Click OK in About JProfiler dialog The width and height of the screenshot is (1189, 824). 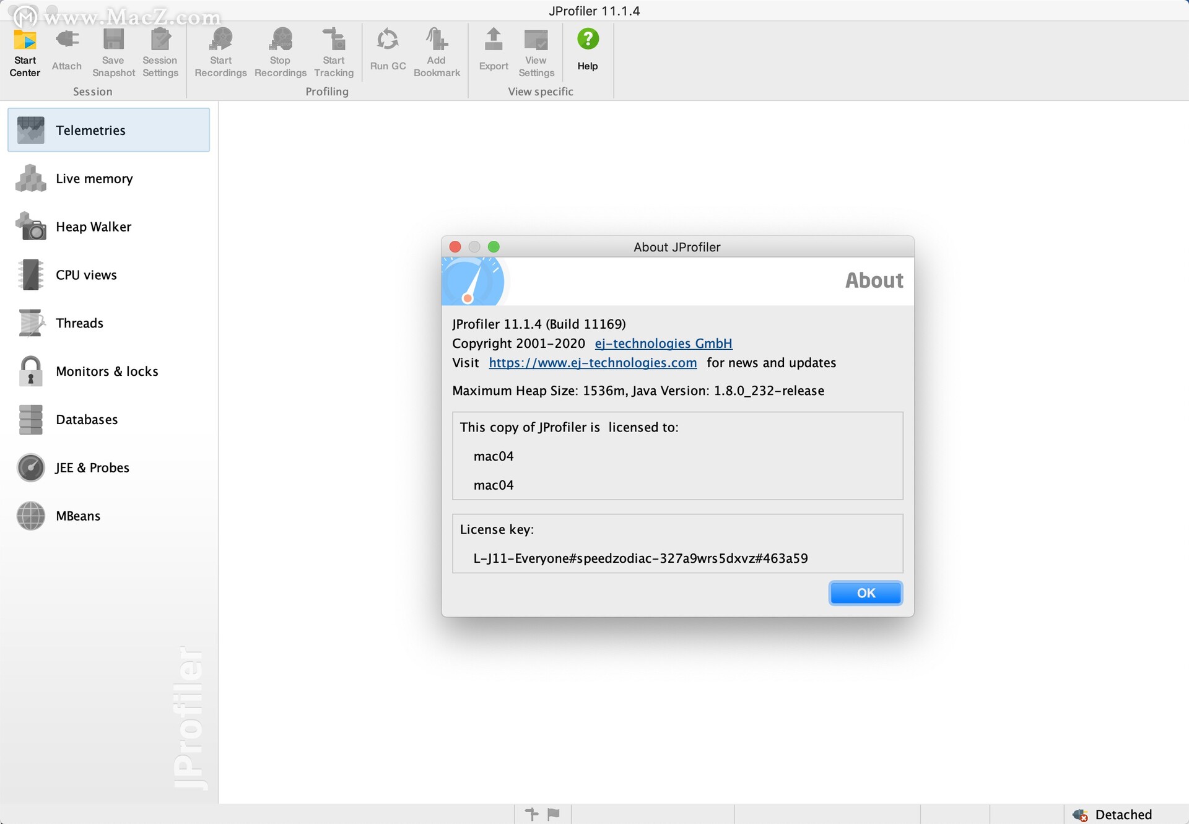click(x=865, y=593)
